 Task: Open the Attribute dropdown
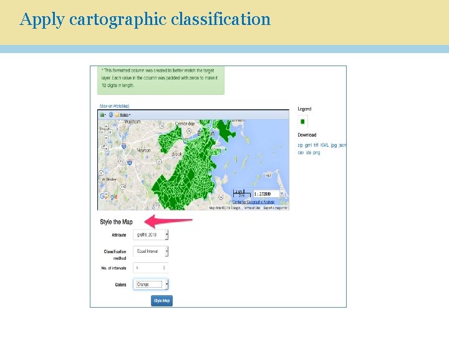[x=151, y=235]
